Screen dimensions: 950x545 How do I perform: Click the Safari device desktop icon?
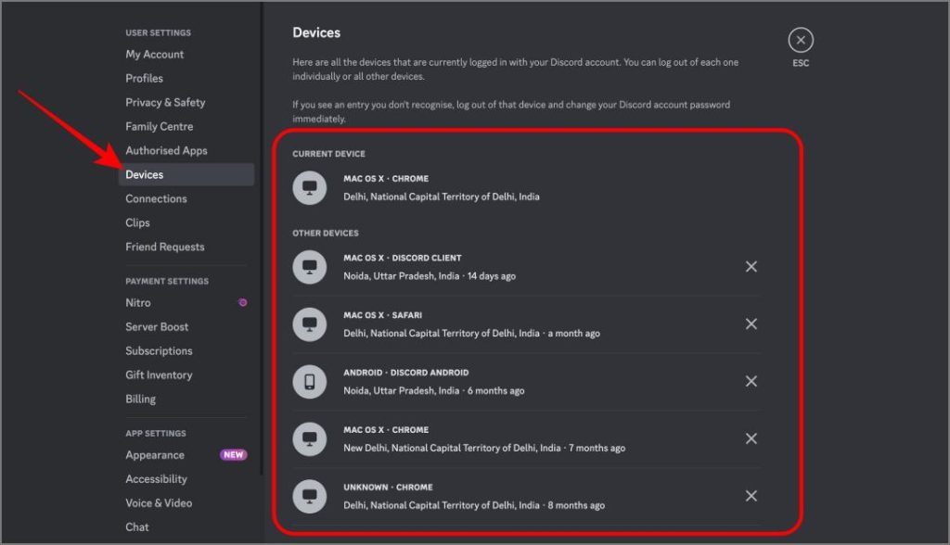click(x=310, y=324)
